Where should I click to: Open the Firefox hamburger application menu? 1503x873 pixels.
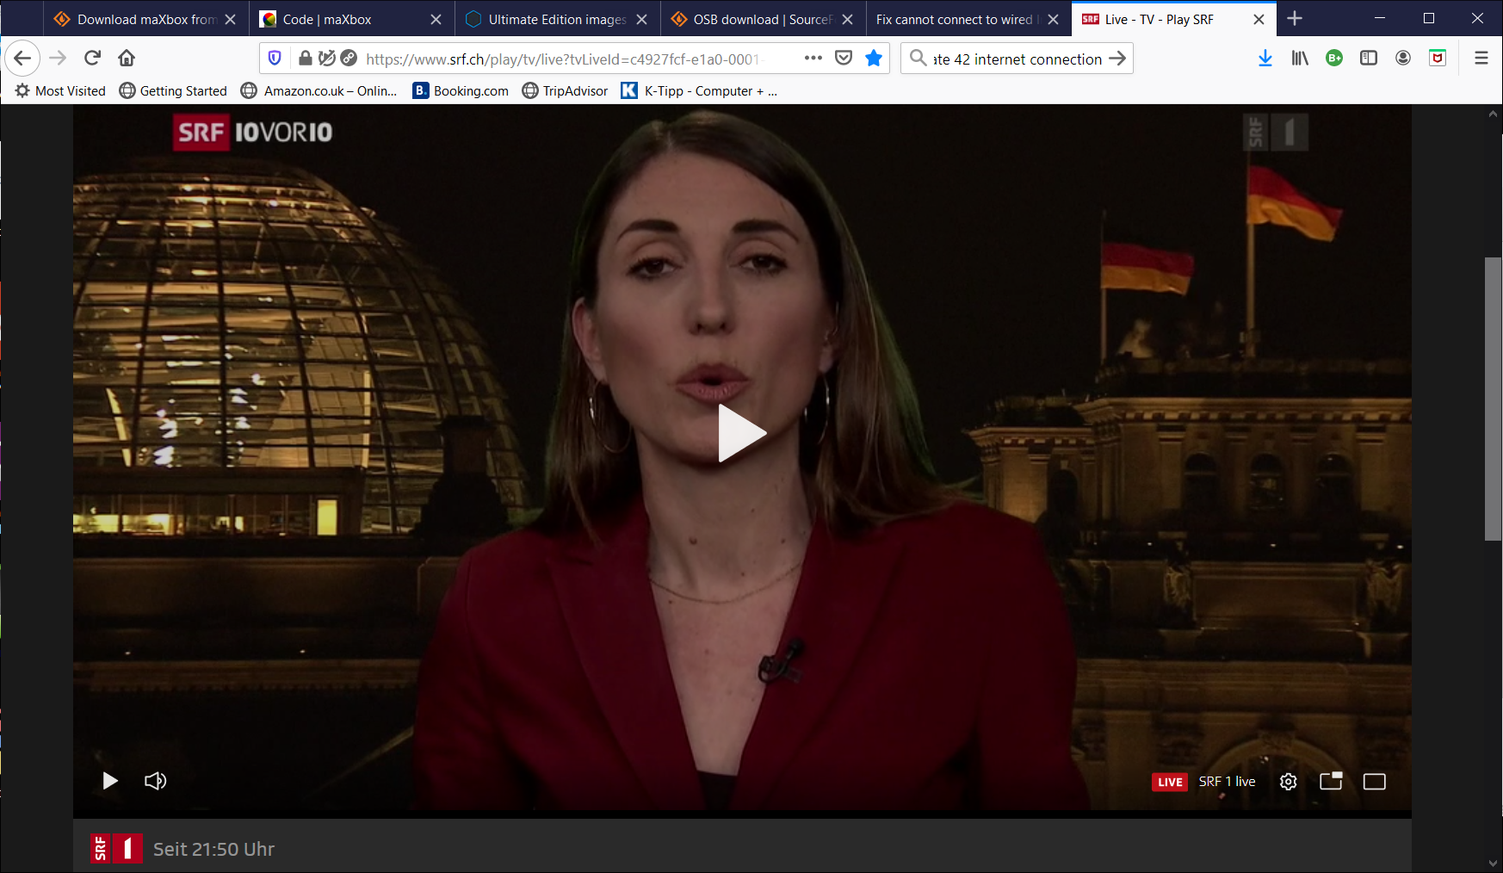tap(1481, 58)
